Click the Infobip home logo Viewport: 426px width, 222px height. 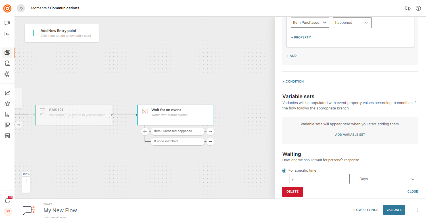point(7,8)
